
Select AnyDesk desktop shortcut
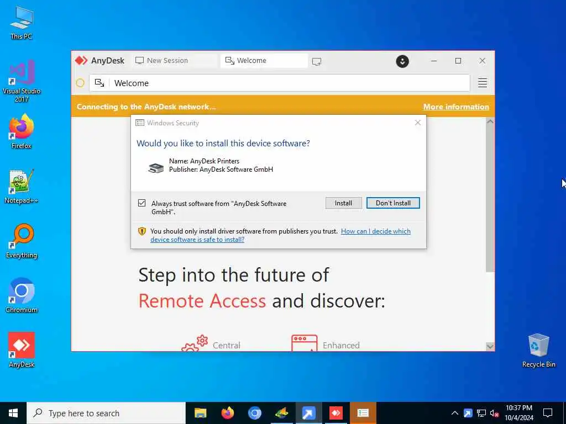point(22,350)
